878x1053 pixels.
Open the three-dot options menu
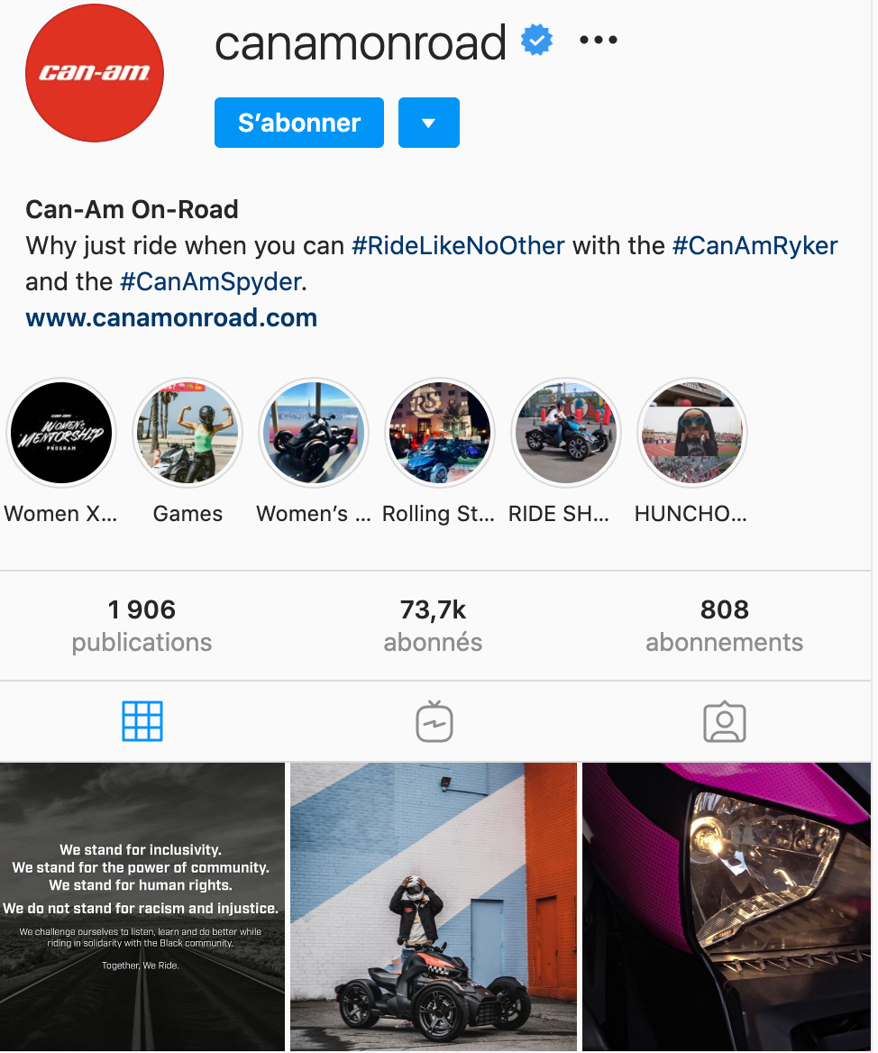(x=598, y=41)
